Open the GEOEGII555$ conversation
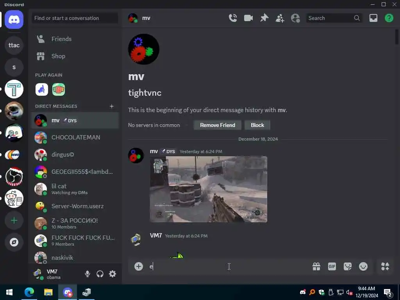This screenshot has width=400, height=300. (x=75, y=172)
